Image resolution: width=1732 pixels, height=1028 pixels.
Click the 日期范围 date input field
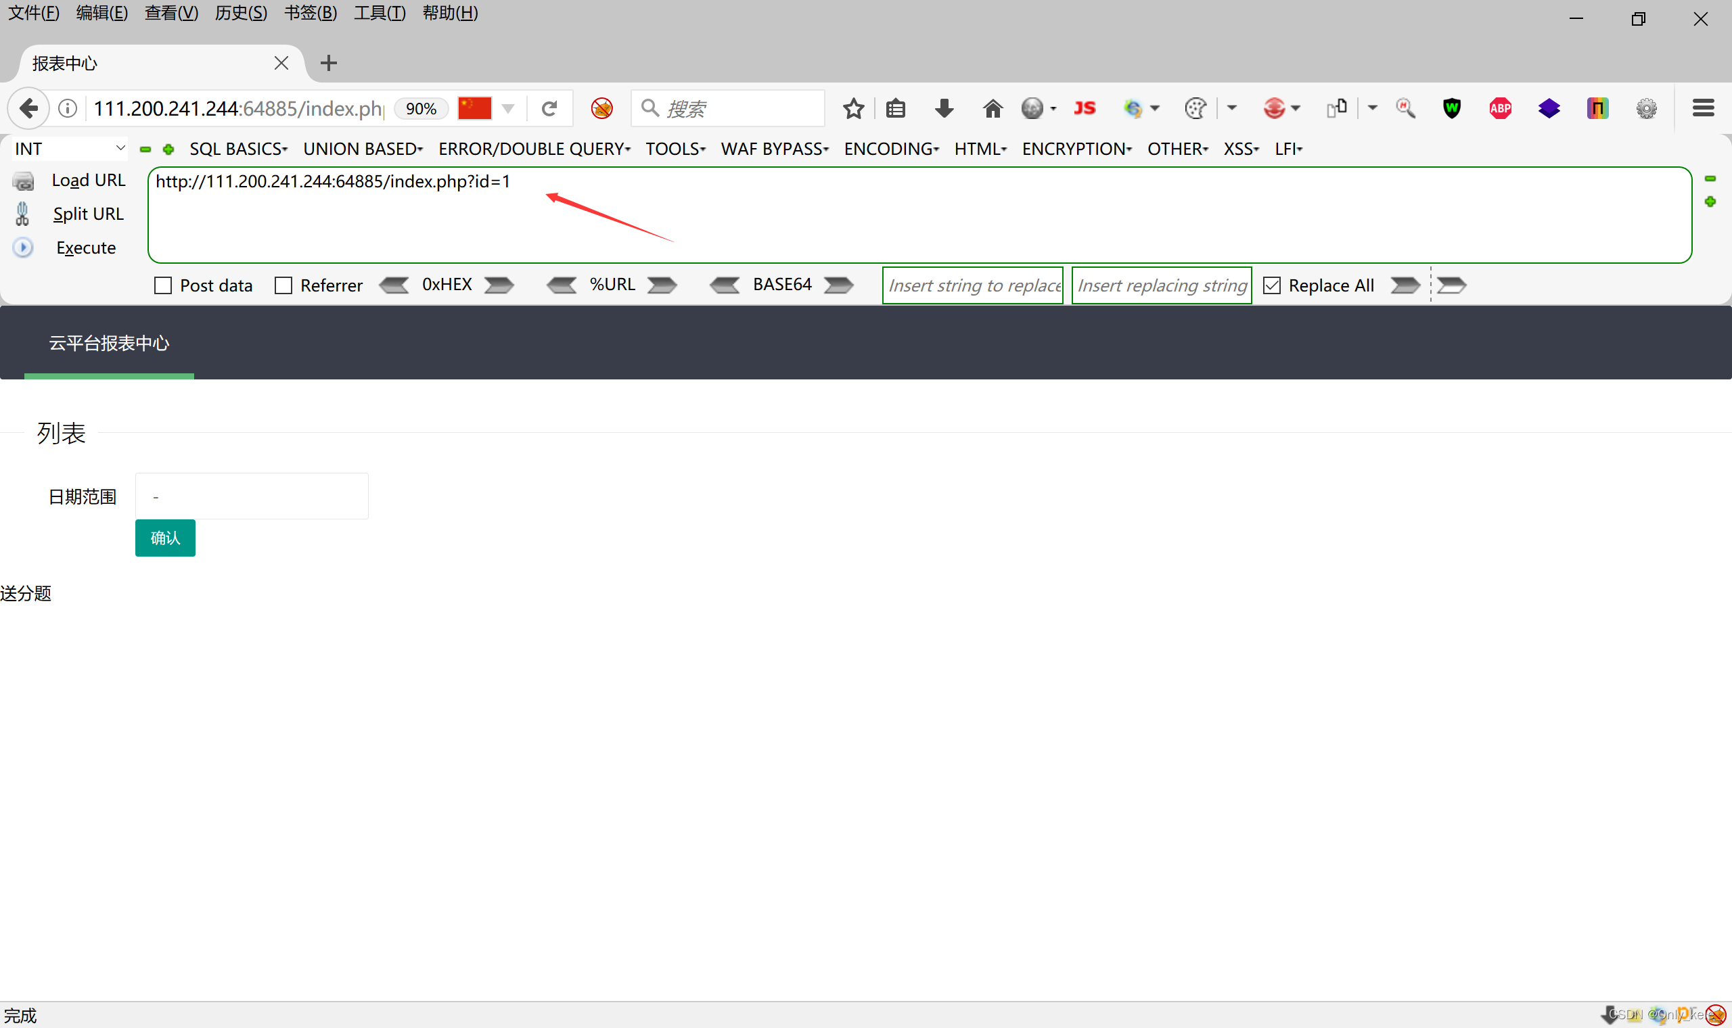pos(252,496)
